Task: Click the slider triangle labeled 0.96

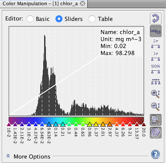Action: coord(90,124)
